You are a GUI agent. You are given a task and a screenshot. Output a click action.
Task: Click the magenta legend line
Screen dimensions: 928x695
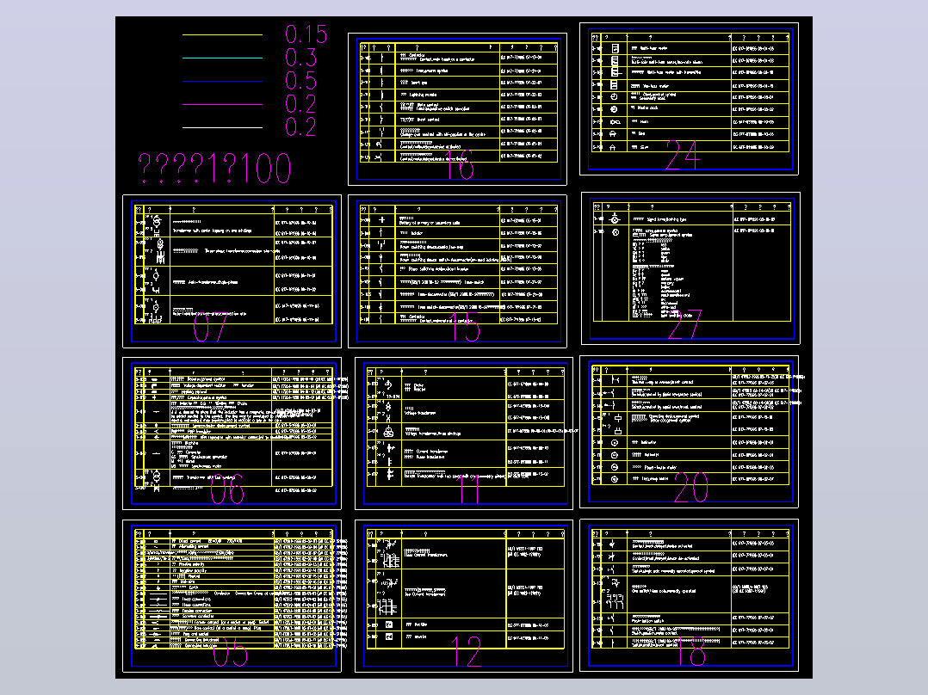(x=222, y=104)
